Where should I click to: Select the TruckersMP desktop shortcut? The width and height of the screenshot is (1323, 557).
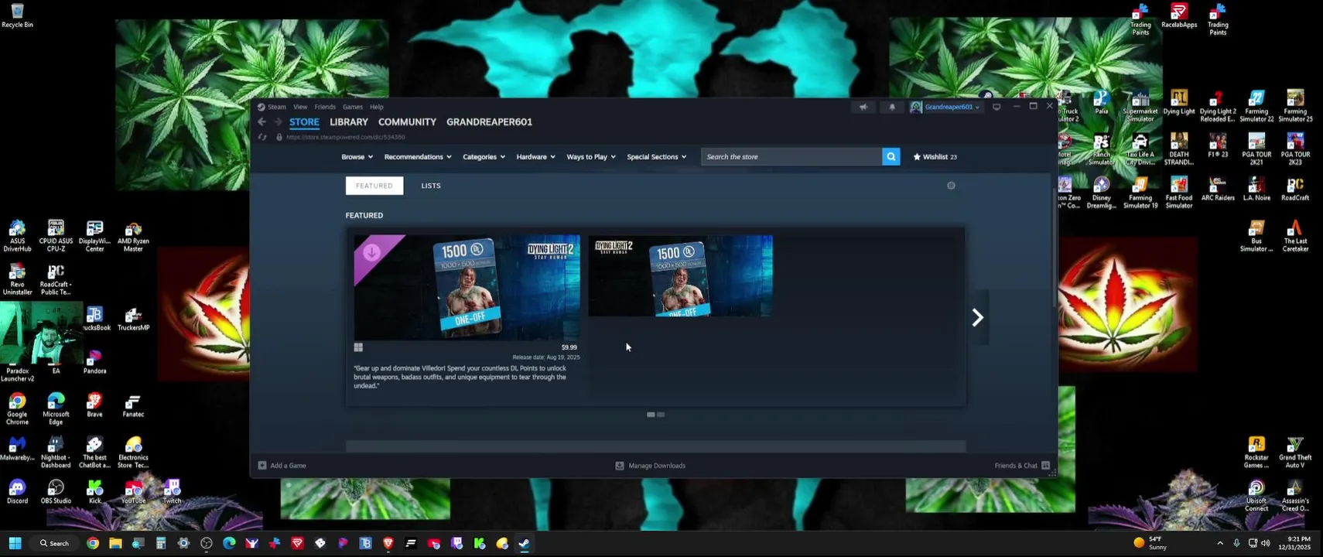pyautogui.click(x=133, y=319)
